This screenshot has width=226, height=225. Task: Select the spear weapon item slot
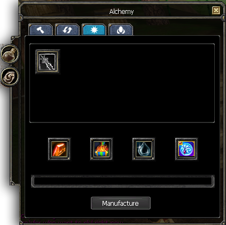(x=48, y=61)
